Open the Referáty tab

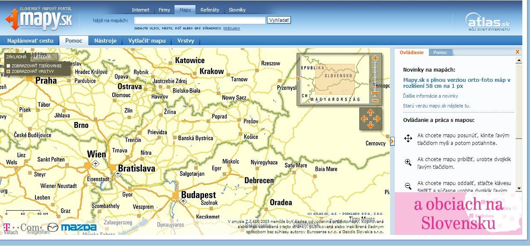(x=210, y=10)
